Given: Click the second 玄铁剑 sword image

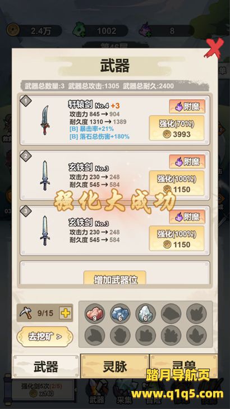Looking at the screenshot, I should pyautogui.click(x=45, y=231).
